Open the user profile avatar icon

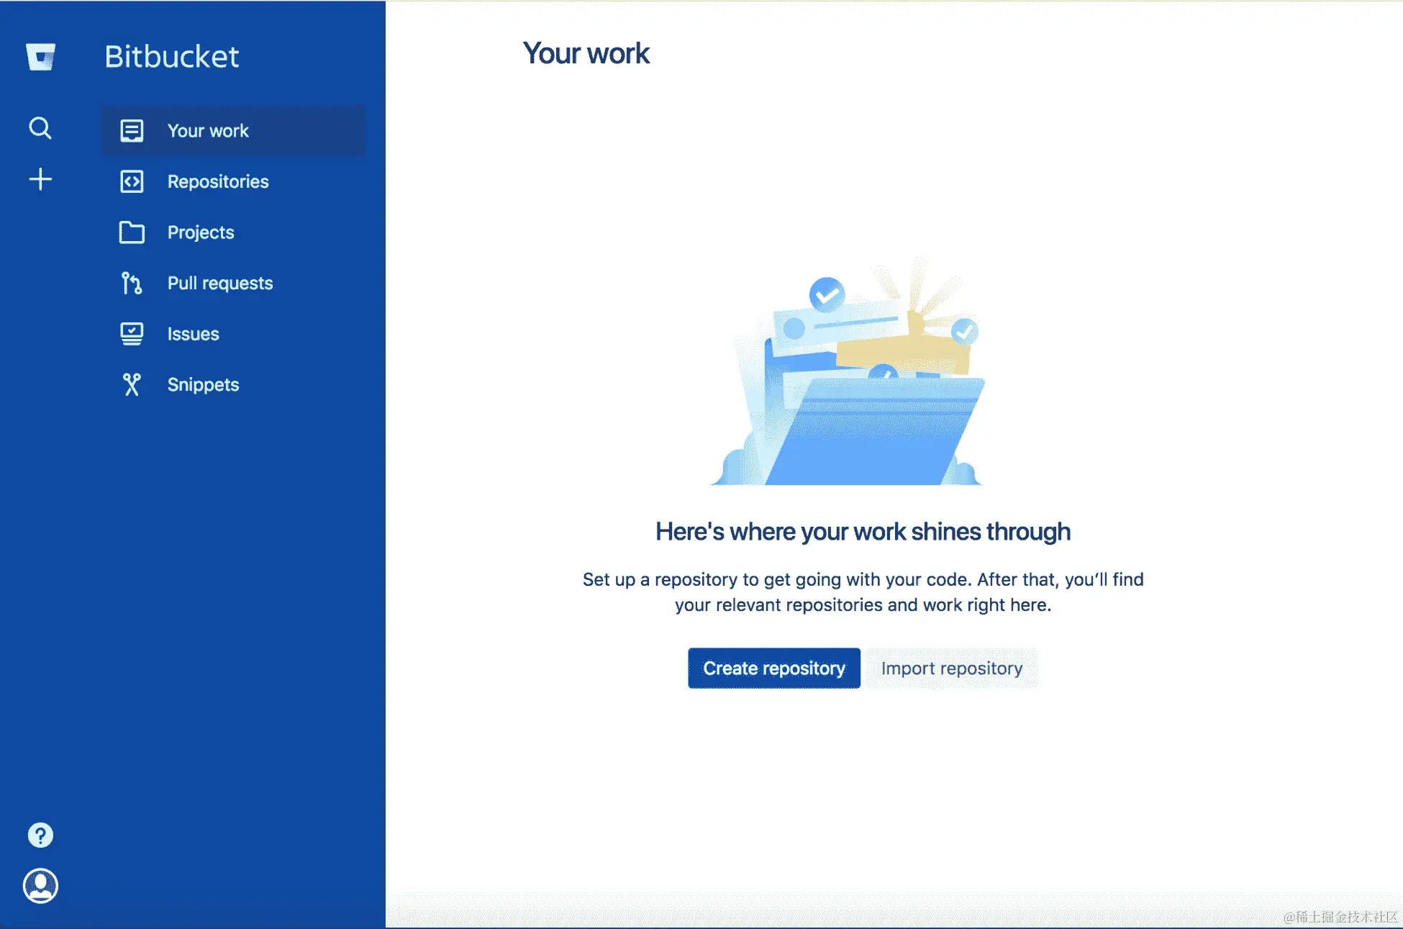[40, 885]
